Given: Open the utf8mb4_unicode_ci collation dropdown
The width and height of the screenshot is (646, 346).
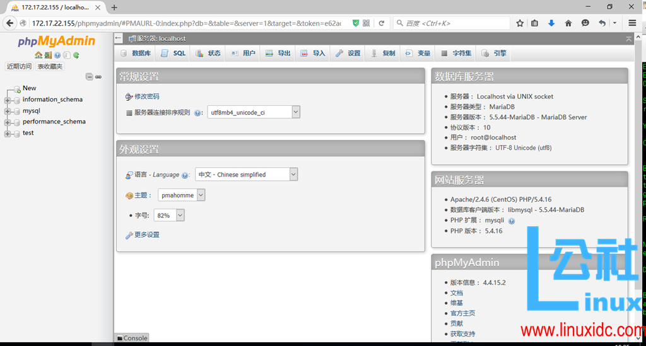Looking at the screenshot, I should [x=254, y=112].
